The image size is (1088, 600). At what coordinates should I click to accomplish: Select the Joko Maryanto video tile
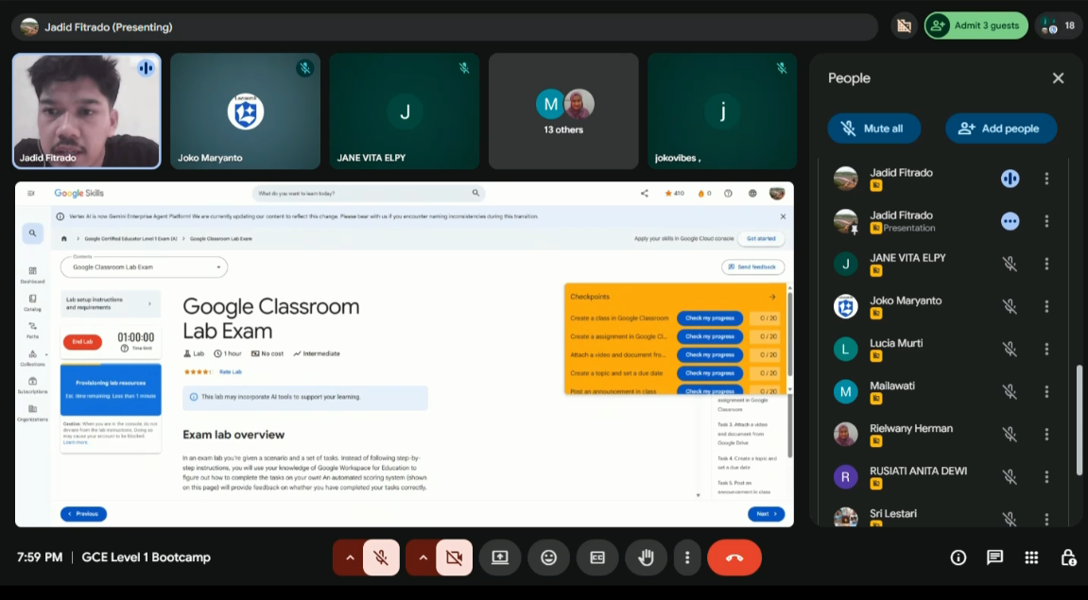point(245,111)
